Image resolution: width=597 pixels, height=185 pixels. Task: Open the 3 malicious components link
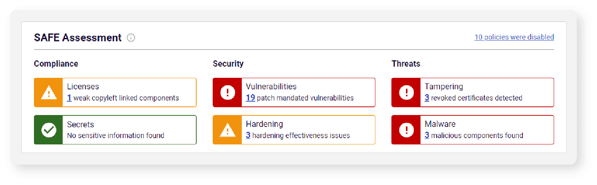point(427,135)
